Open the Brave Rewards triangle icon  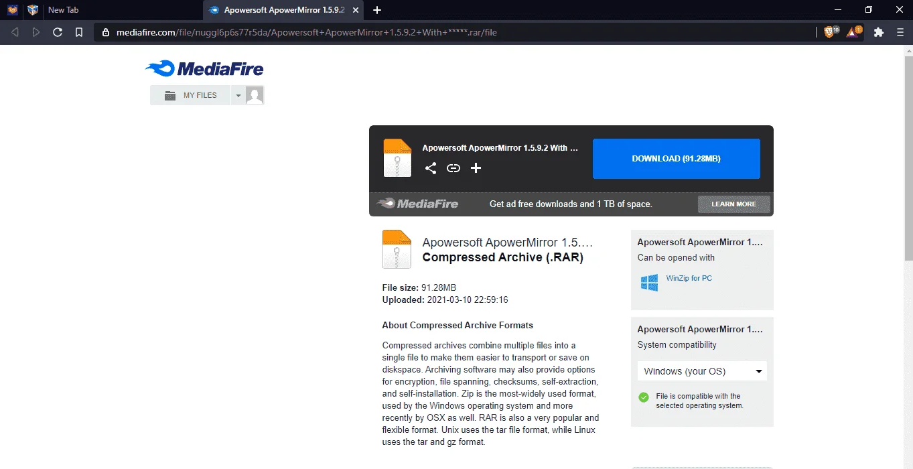tap(854, 31)
